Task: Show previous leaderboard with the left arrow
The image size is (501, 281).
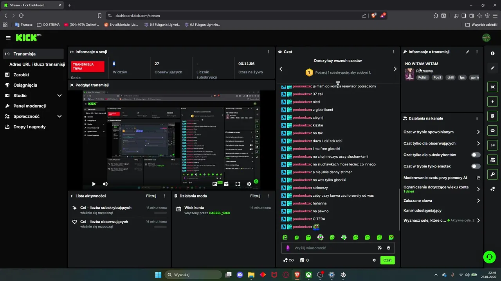Action: (281, 69)
